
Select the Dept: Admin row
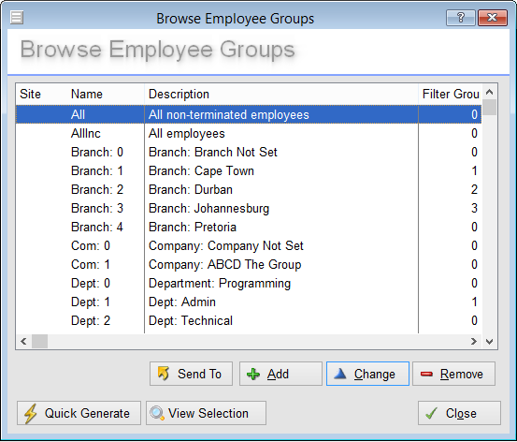pyautogui.click(x=249, y=302)
